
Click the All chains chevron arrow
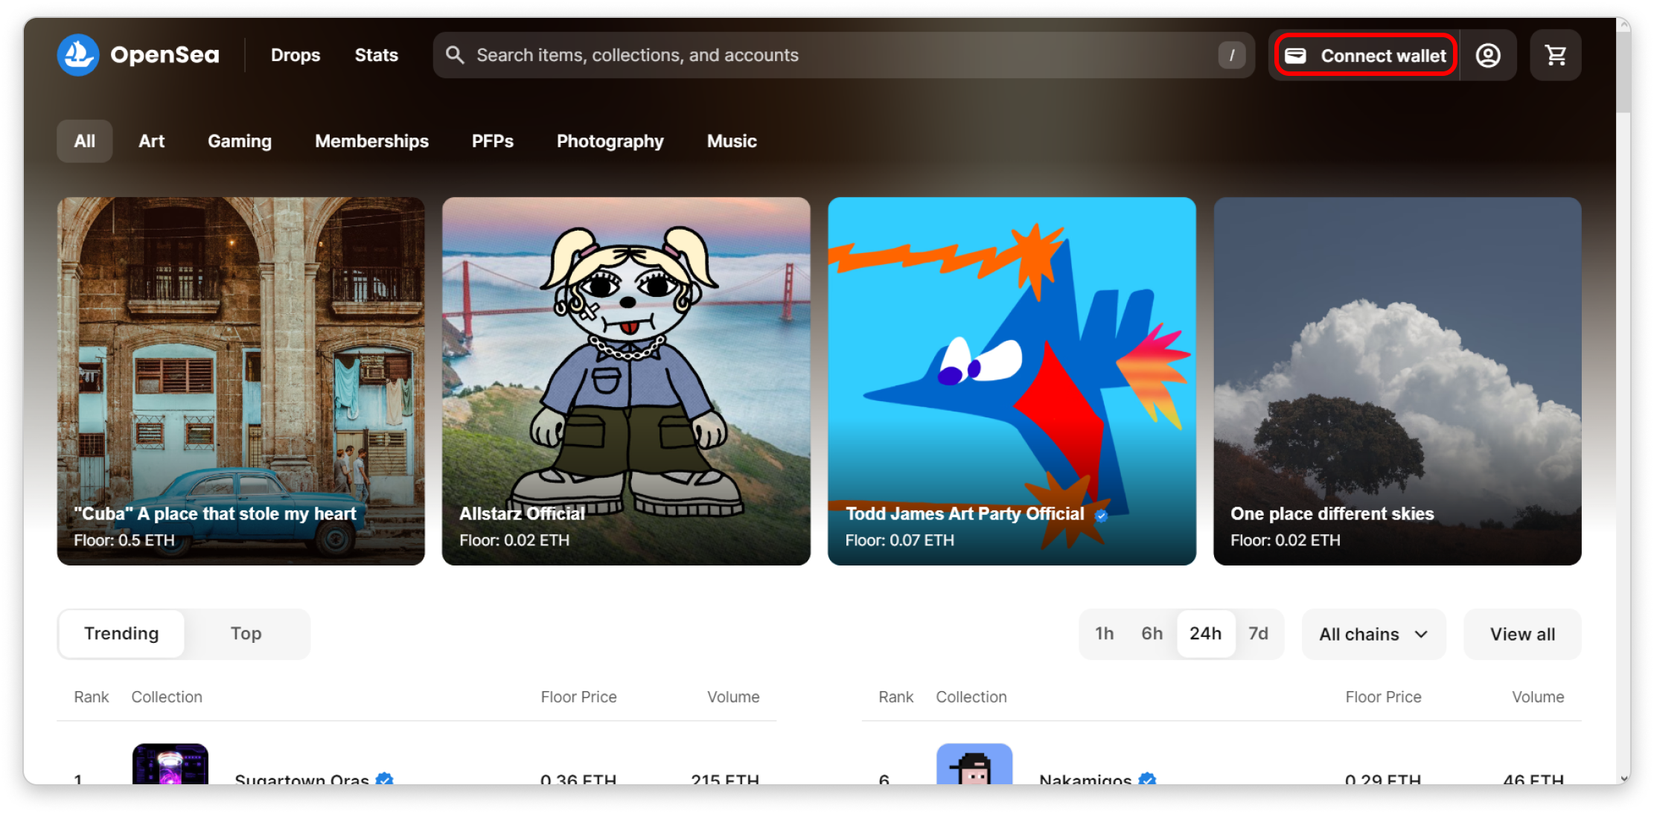[1421, 634]
